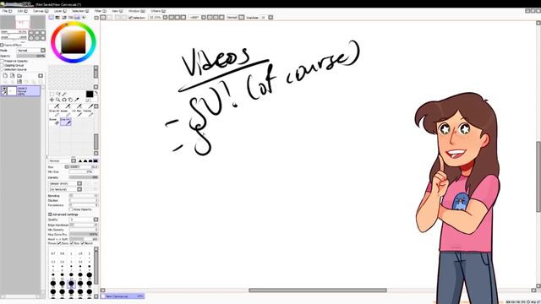Select the eyedropper color picker tool

click(77, 100)
